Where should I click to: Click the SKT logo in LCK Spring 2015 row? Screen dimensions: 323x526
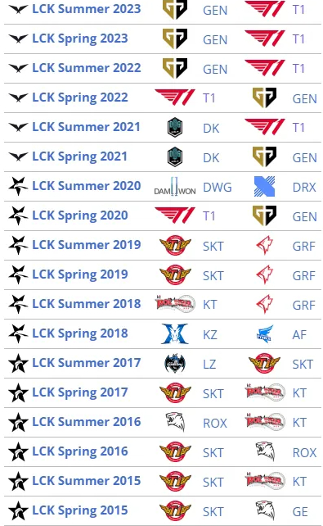pos(175,510)
